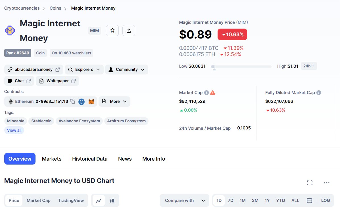This screenshot has width=340, height=211.
Task: Select the Overview tab
Action: pyautogui.click(x=20, y=159)
